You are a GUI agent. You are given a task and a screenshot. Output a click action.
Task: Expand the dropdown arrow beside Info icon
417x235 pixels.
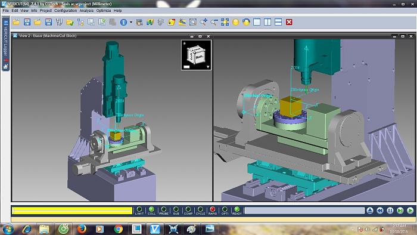(131, 22)
